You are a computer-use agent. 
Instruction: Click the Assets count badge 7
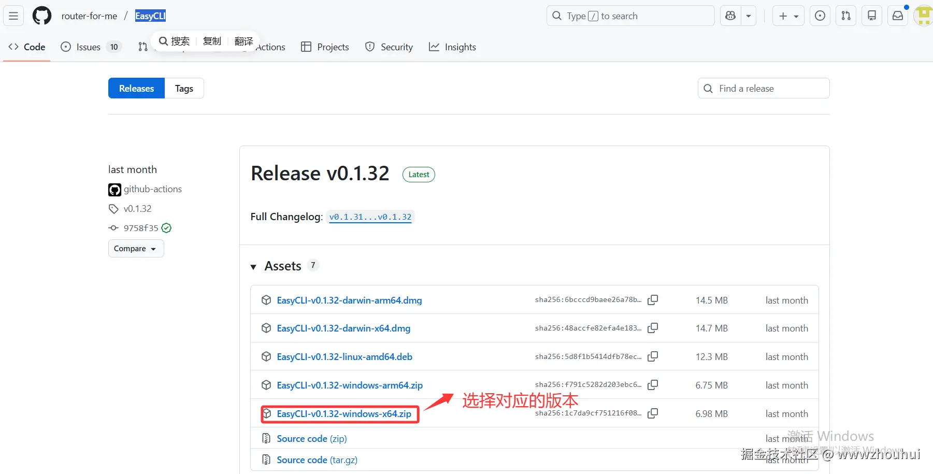coord(313,265)
